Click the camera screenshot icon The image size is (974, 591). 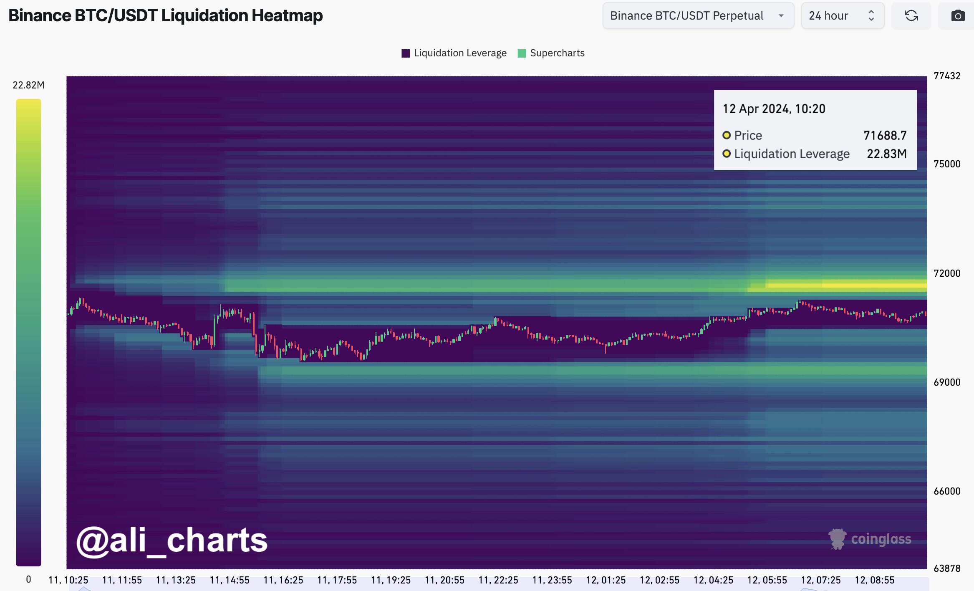tap(958, 16)
